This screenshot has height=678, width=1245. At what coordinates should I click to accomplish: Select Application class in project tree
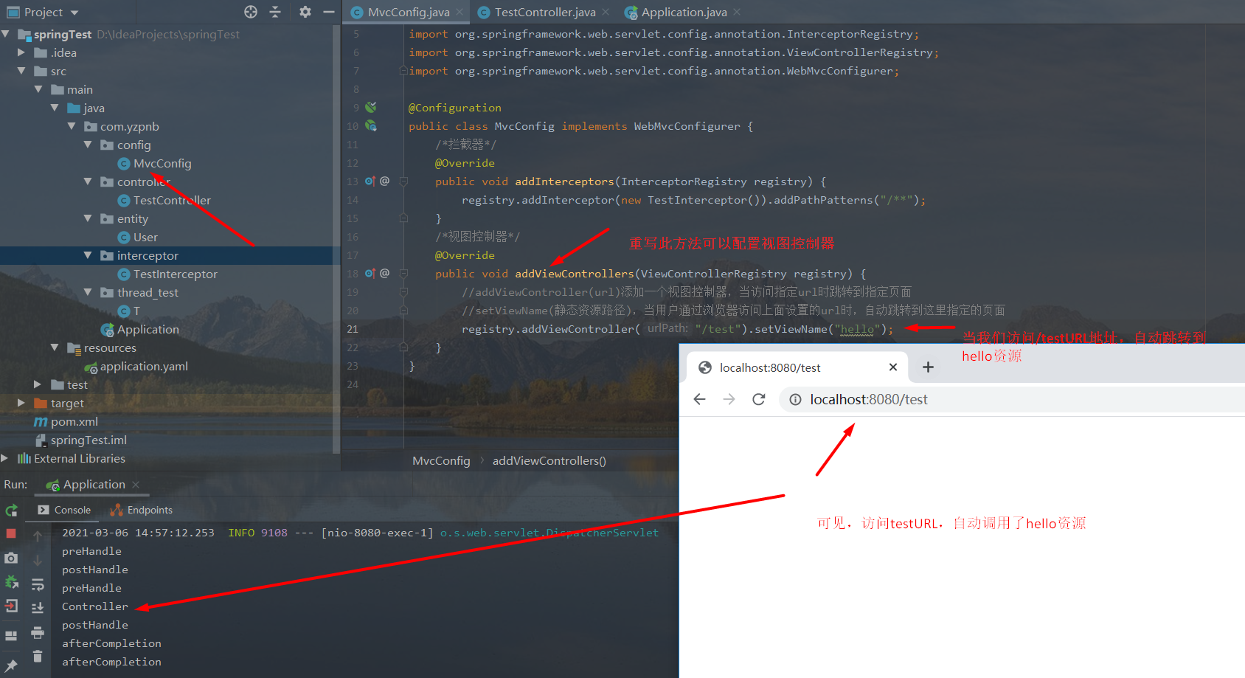[x=148, y=329]
